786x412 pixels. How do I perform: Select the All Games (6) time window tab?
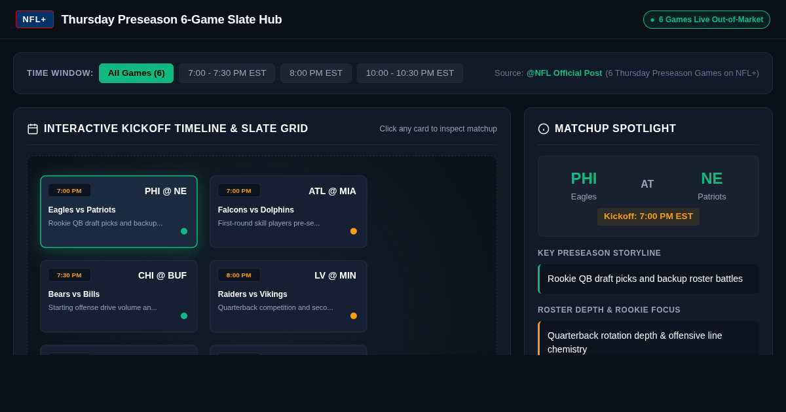(136, 73)
